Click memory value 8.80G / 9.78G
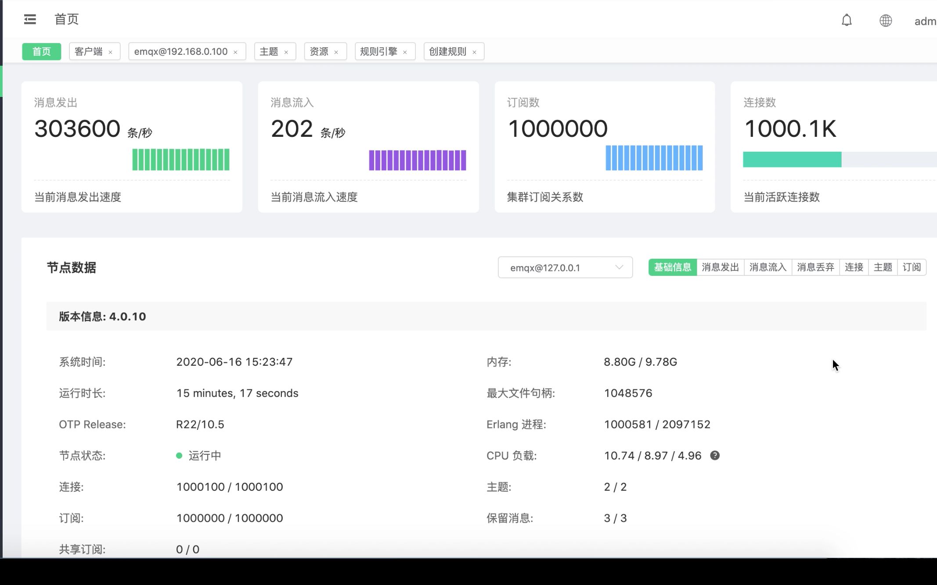This screenshot has width=937, height=585. [x=640, y=362]
